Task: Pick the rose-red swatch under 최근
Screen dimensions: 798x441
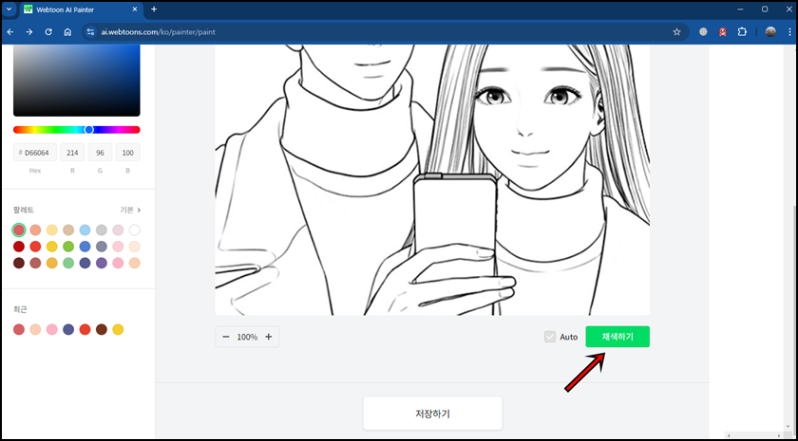Action: point(19,329)
